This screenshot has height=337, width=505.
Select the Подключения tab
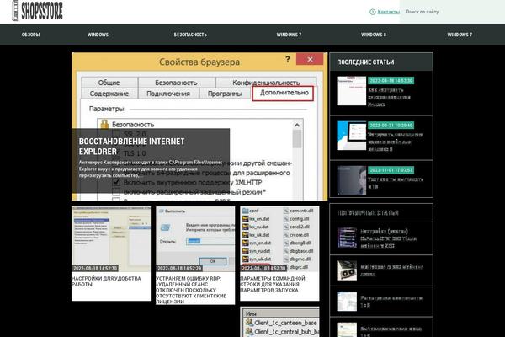[x=168, y=94]
